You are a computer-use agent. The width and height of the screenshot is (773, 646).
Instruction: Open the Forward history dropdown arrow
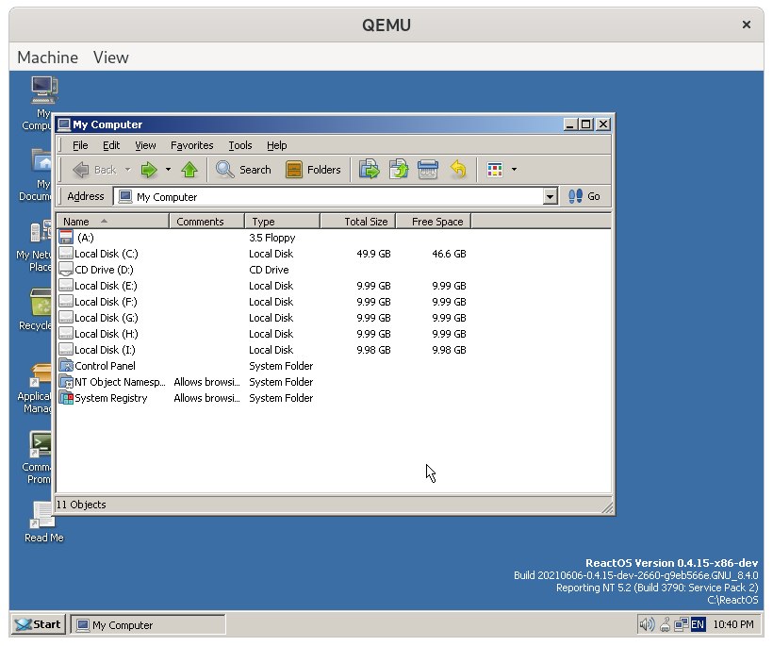tap(168, 170)
